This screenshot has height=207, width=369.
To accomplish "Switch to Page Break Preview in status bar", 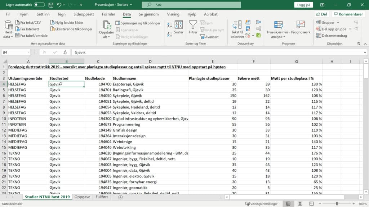I will click(311, 204).
